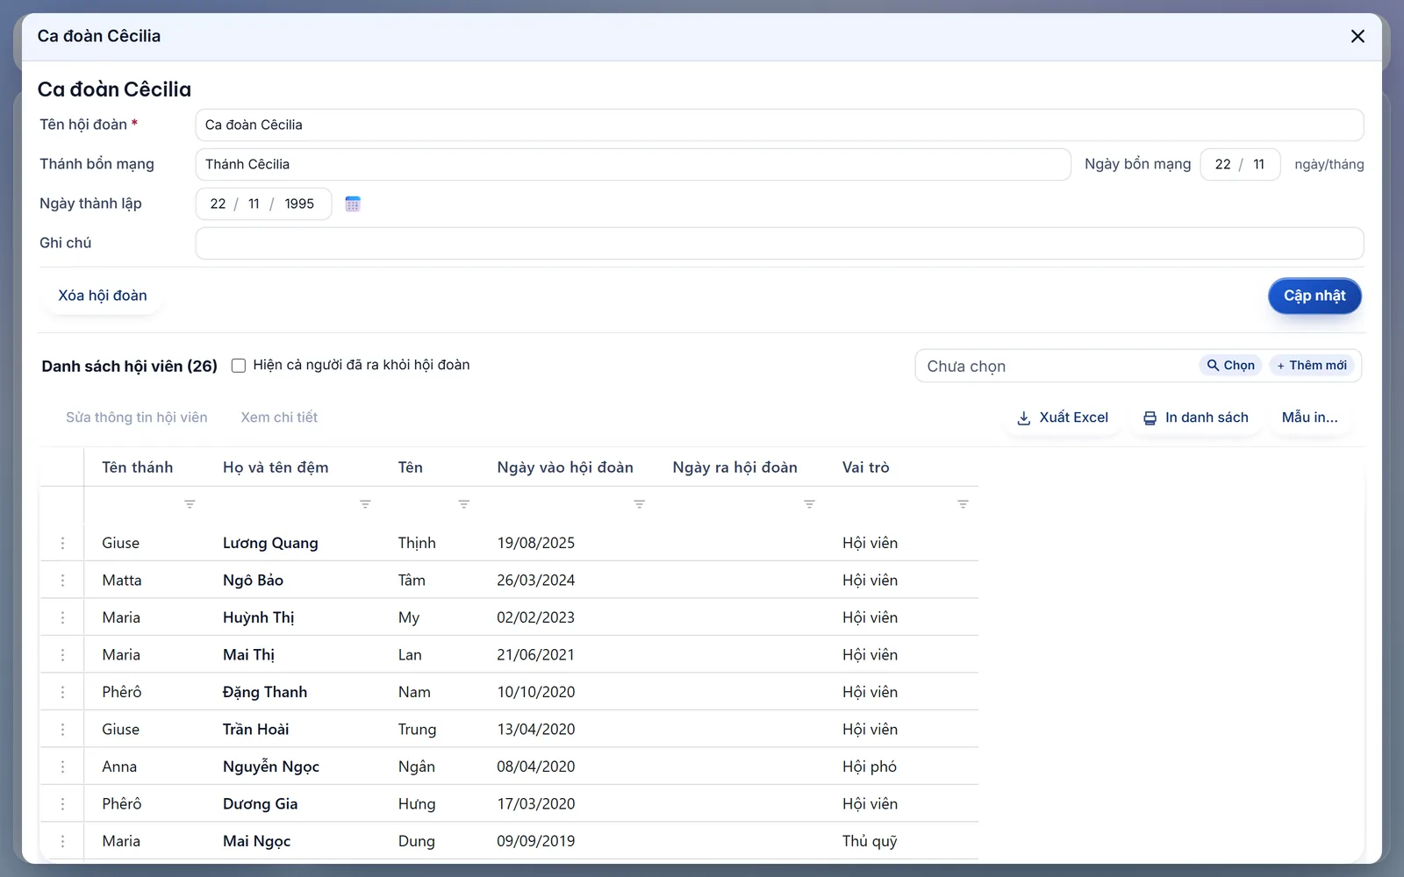Open row menu for Đặng Thanh Nam
This screenshot has width=1404, height=877.
(x=62, y=692)
